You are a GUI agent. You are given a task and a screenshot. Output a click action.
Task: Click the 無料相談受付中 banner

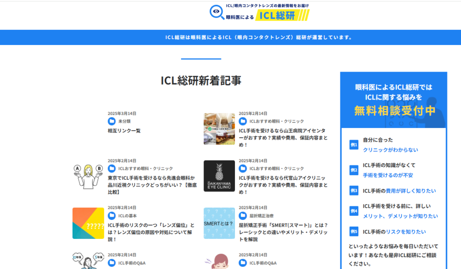393,100
